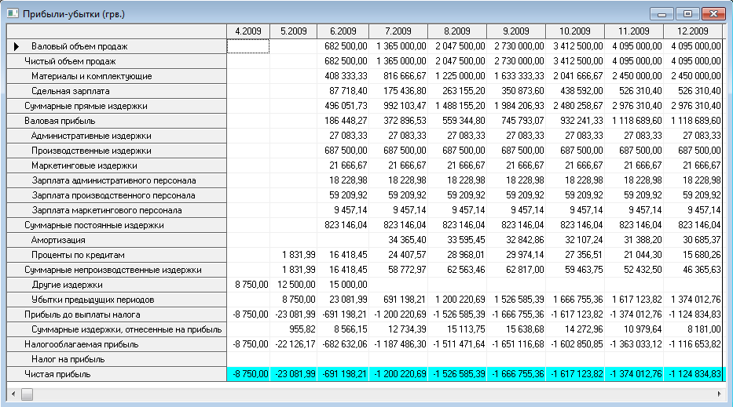Select the row Сдельная зарплата
The width and height of the screenshot is (733, 407).
click(x=117, y=91)
